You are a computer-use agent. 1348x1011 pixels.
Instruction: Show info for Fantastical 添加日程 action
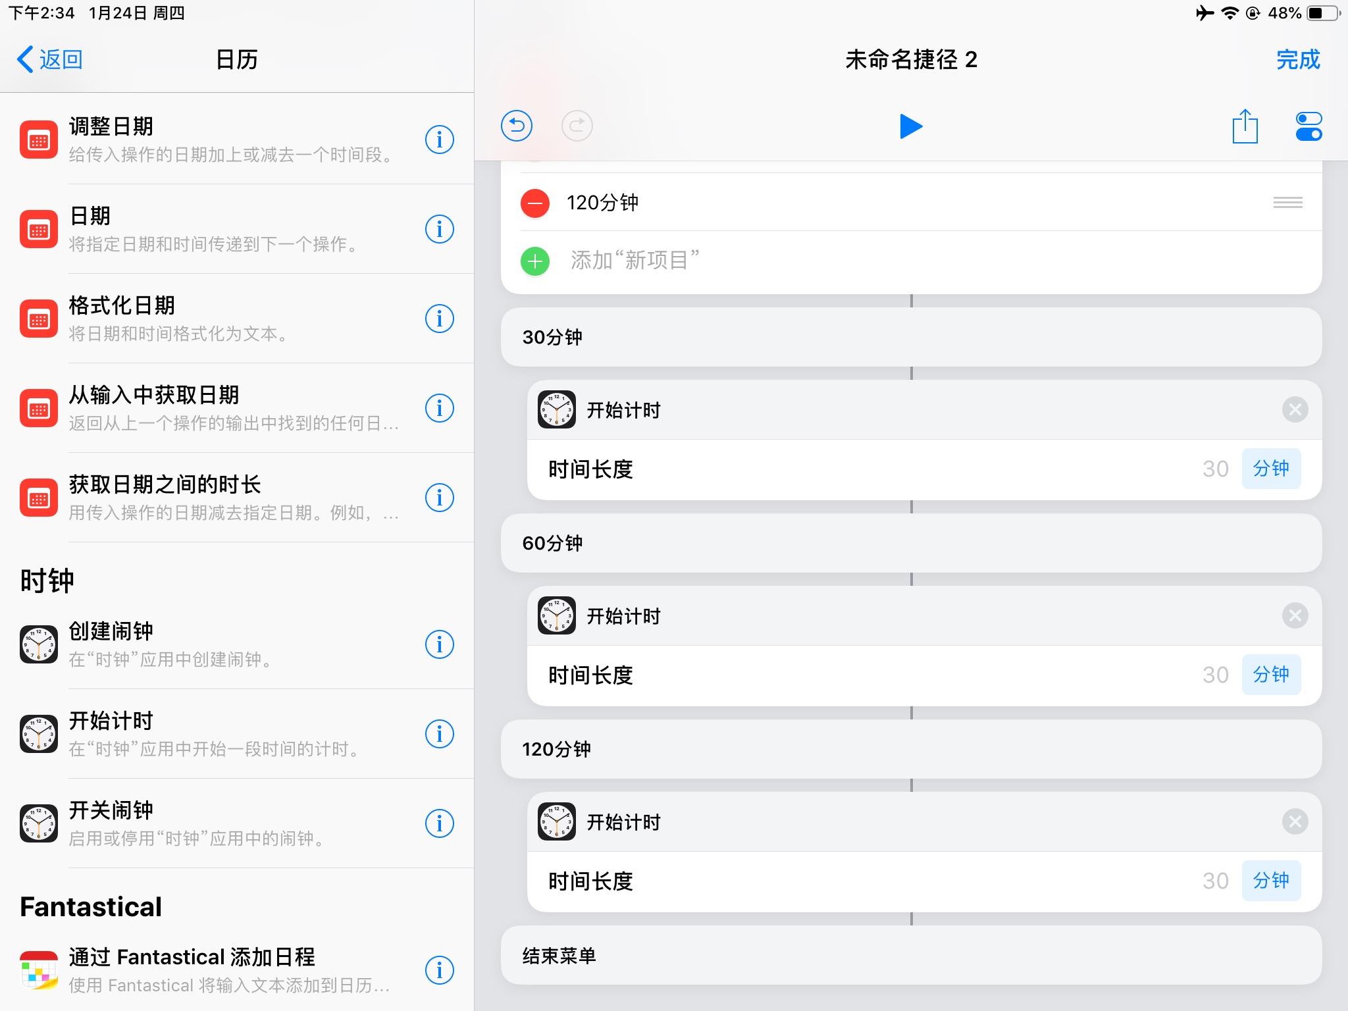[439, 970]
